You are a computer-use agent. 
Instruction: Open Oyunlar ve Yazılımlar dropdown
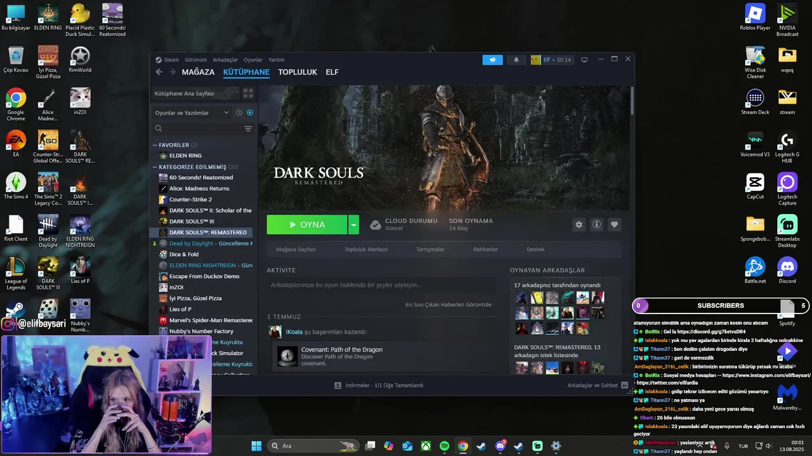point(192,113)
